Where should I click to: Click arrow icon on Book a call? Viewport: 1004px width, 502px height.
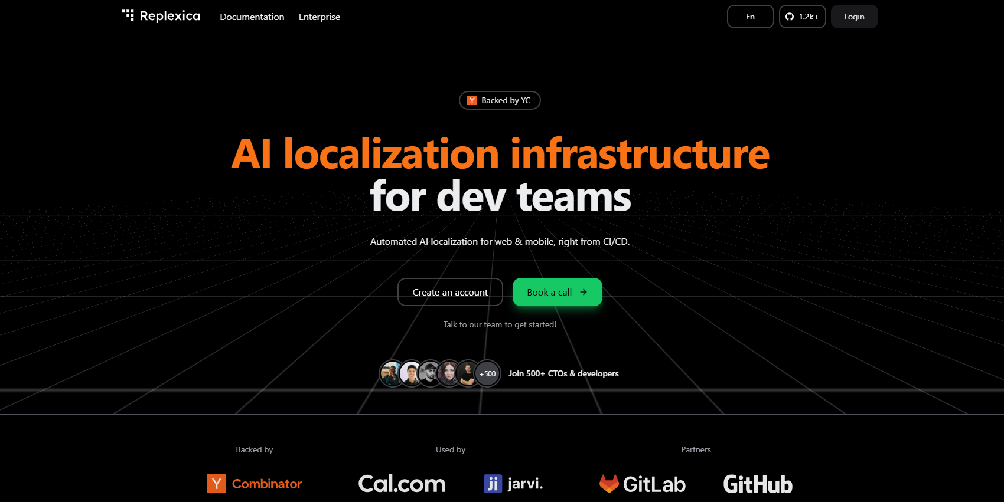[x=584, y=292]
